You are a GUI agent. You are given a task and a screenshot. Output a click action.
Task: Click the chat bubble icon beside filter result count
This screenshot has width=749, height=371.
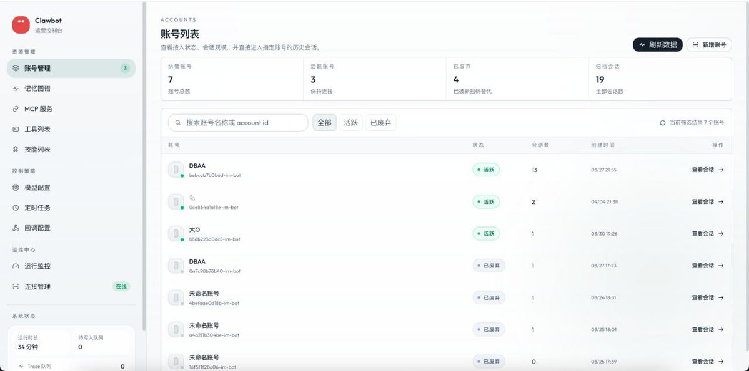(663, 123)
